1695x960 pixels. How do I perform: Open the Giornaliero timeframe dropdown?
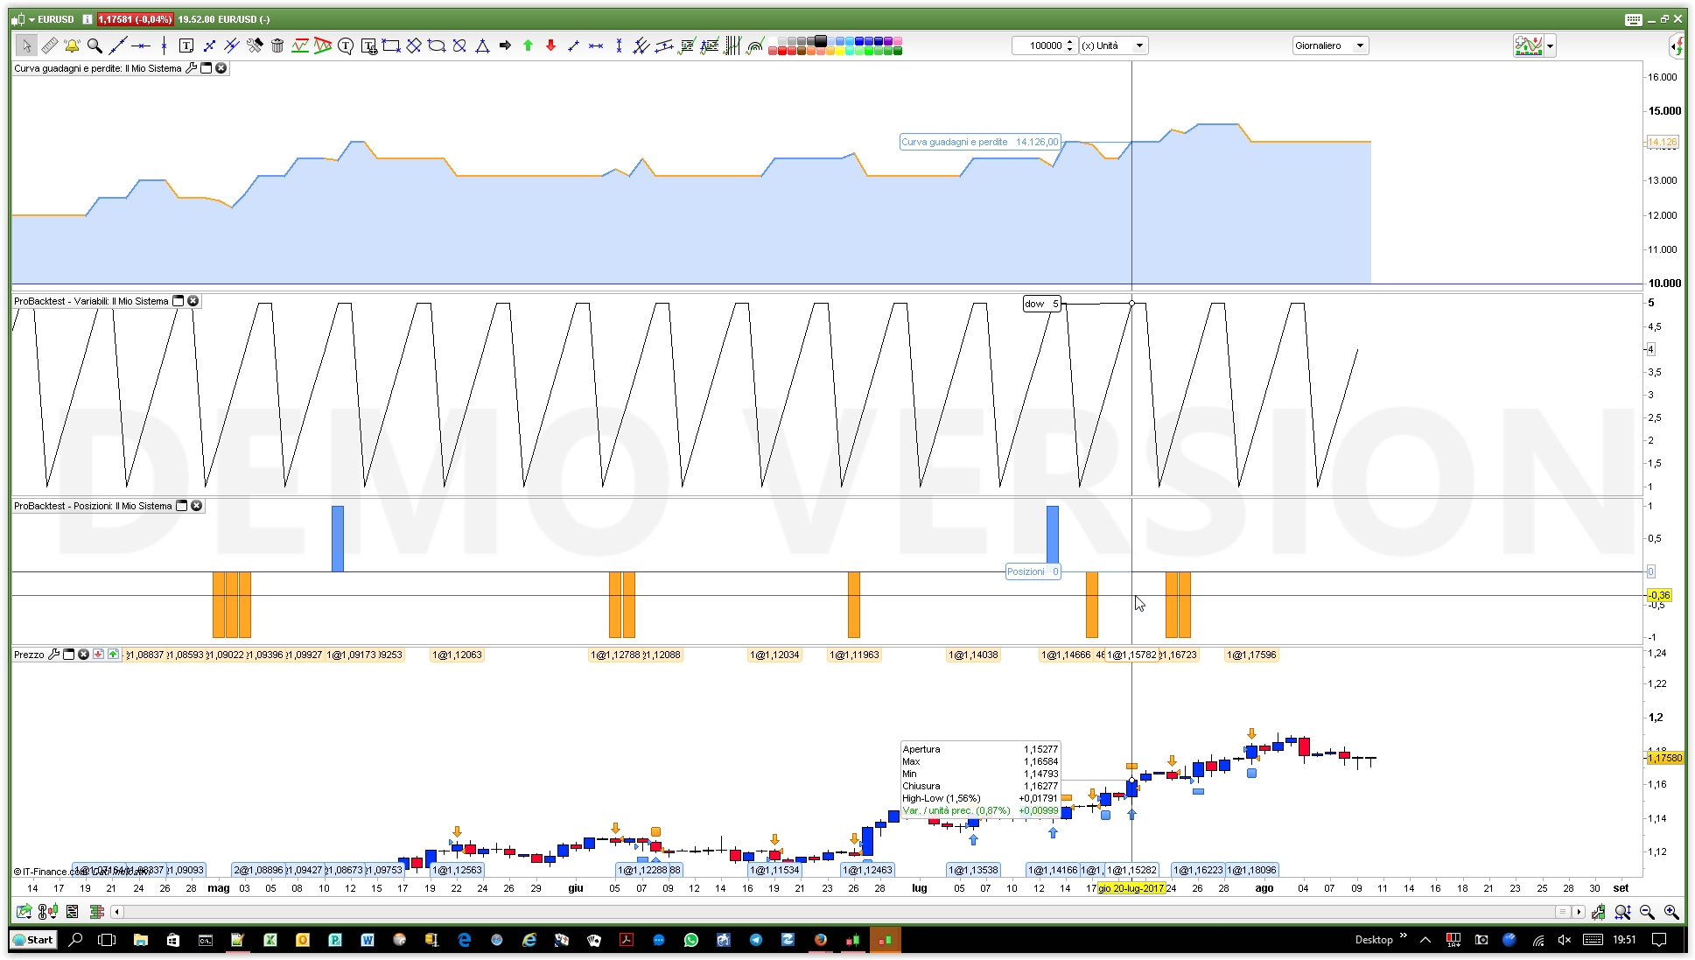[x=1360, y=46]
